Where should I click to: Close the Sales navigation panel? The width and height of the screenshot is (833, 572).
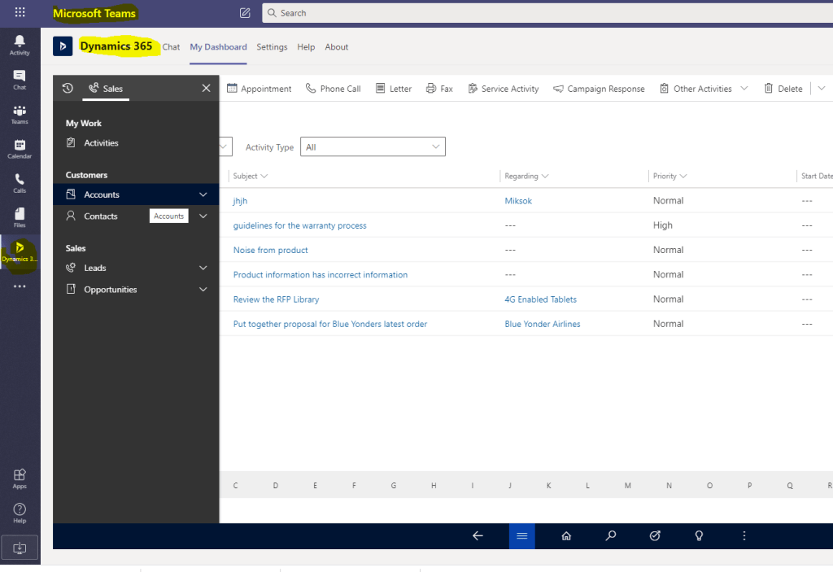[206, 88]
